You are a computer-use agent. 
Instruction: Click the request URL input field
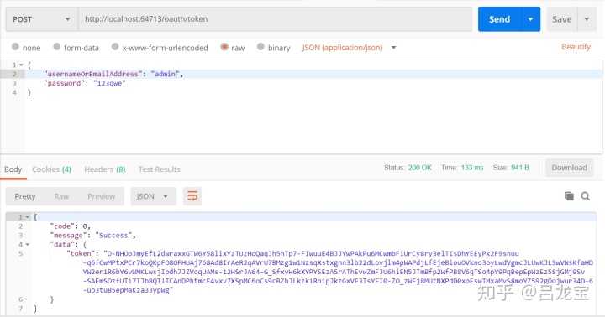click(275, 19)
